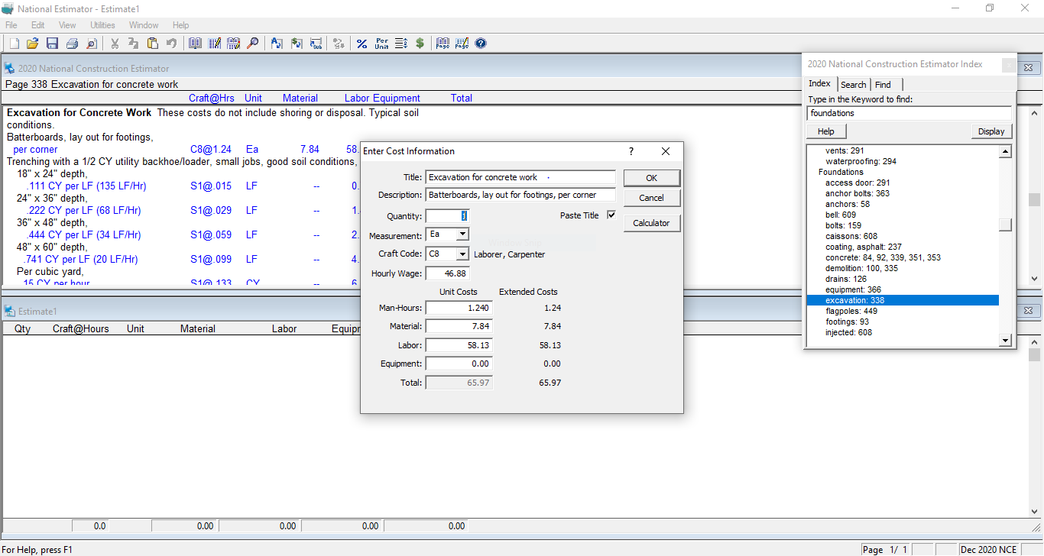Click the Display button in Index panel
1044x556 pixels.
[x=991, y=131]
